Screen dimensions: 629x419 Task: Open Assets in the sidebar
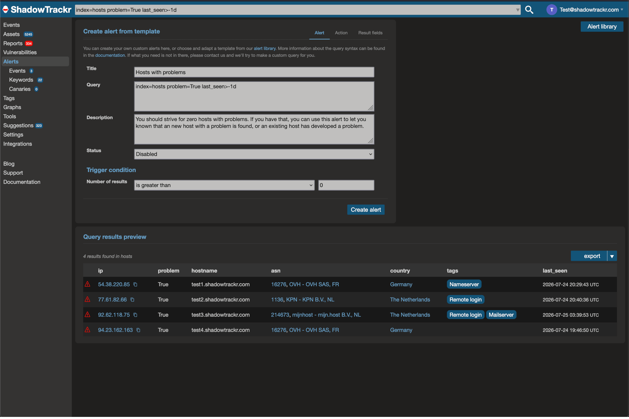point(11,34)
